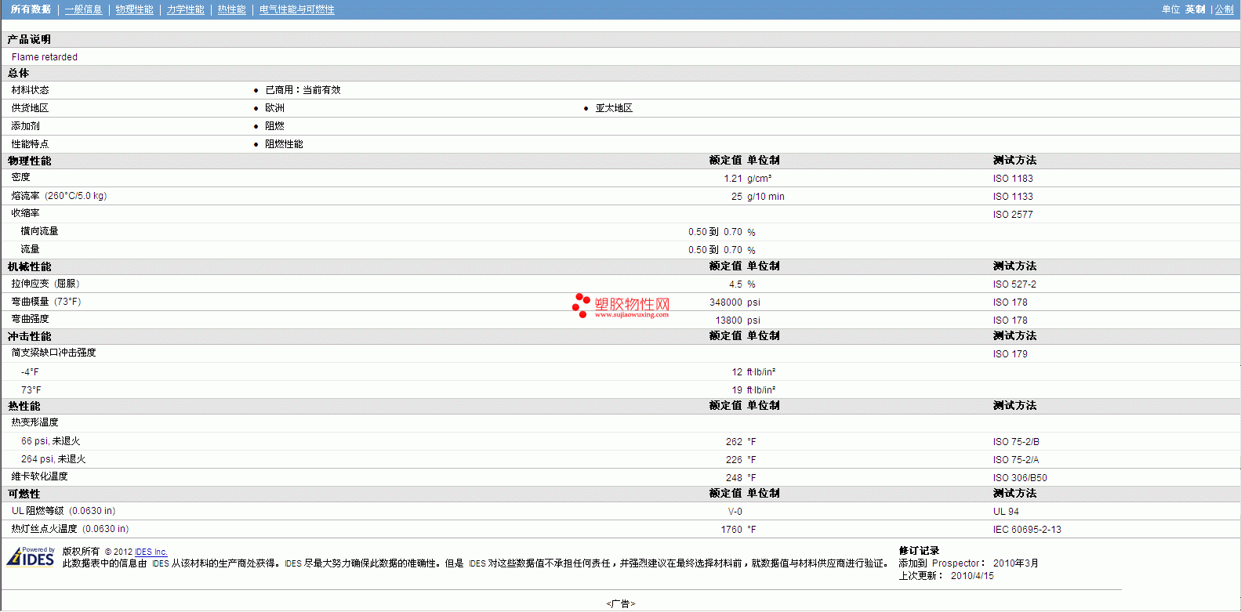The width and height of the screenshot is (1241, 612).
Task: Select the 所有数据 tab
Action: pyautogui.click(x=31, y=9)
